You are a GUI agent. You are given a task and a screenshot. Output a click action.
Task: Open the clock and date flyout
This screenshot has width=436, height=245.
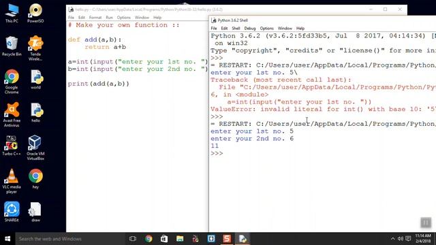click(423, 239)
